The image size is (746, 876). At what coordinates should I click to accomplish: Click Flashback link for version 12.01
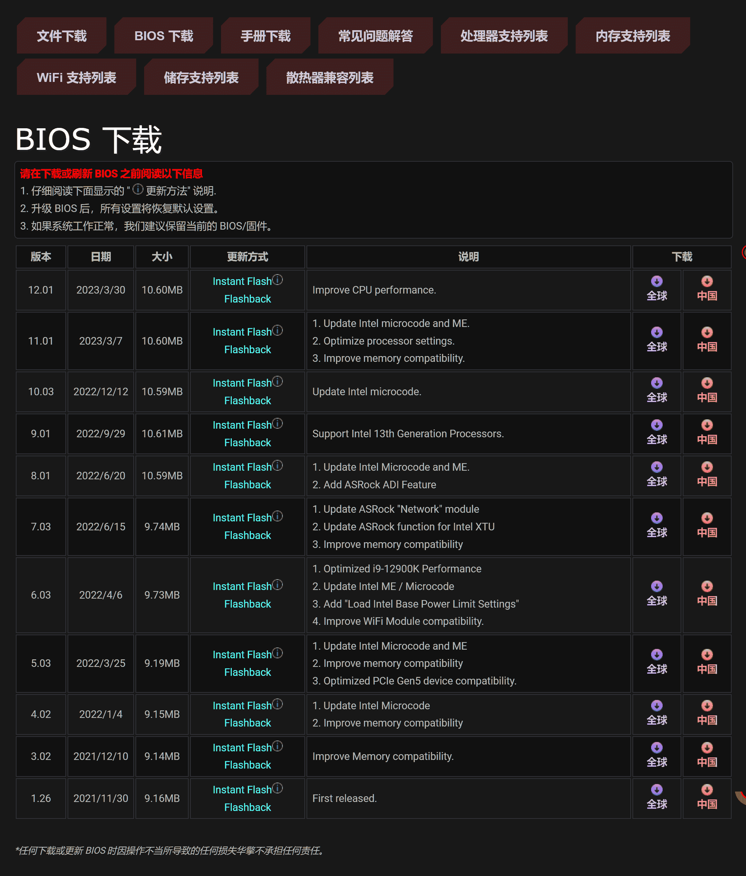click(x=247, y=299)
